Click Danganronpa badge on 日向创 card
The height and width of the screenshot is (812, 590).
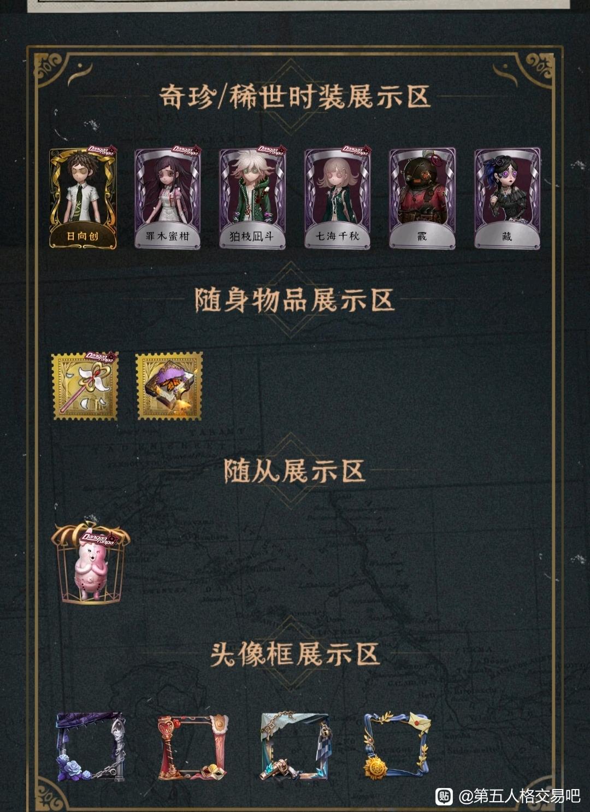[x=103, y=151]
